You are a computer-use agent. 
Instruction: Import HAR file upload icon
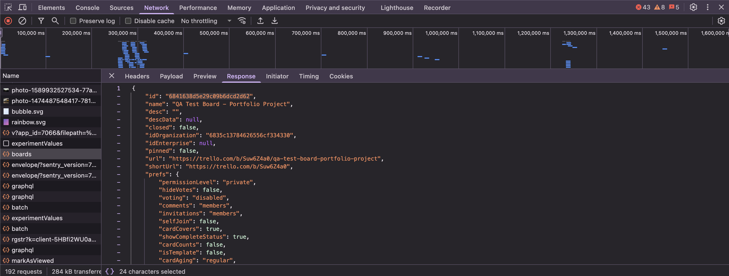point(260,21)
